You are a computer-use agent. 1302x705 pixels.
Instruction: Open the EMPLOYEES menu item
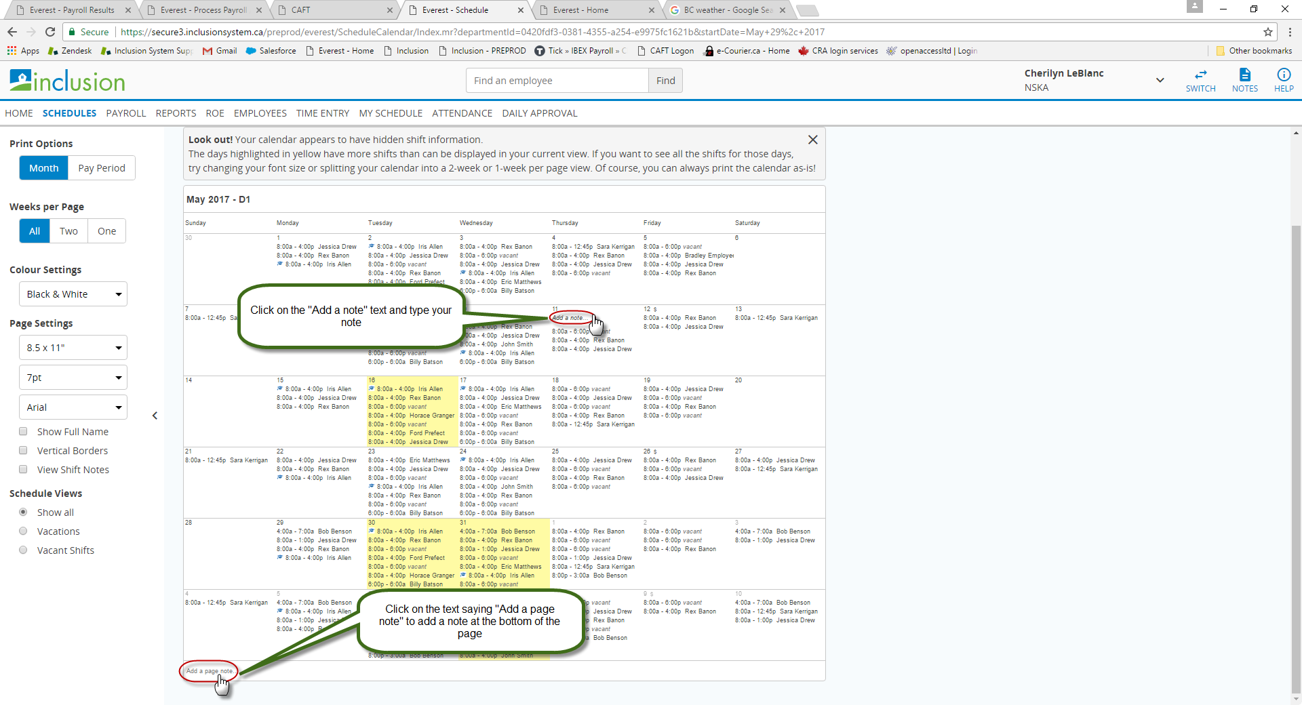pos(260,113)
